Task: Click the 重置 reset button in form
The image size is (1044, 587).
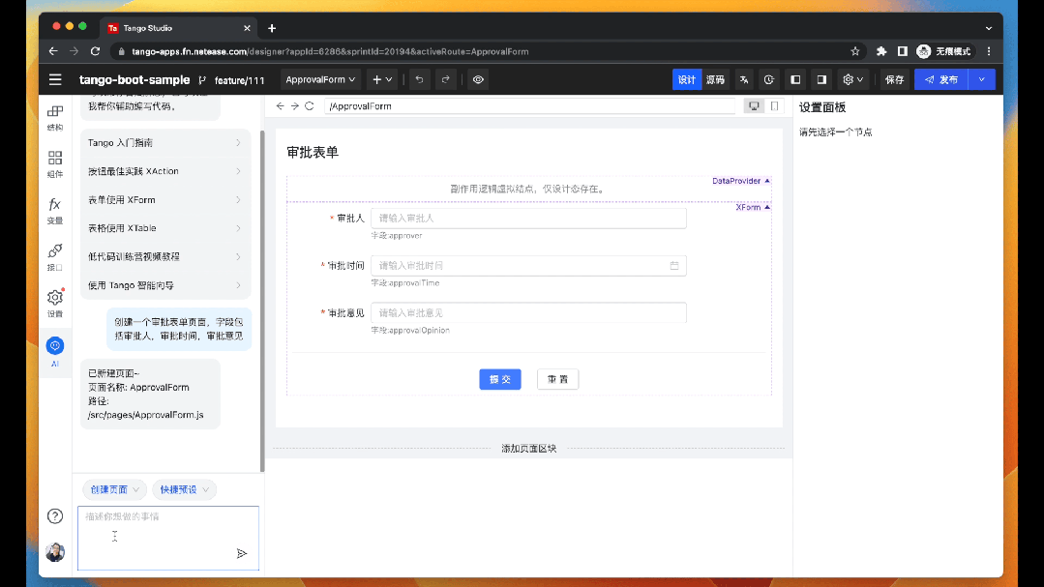Action: click(558, 379)
